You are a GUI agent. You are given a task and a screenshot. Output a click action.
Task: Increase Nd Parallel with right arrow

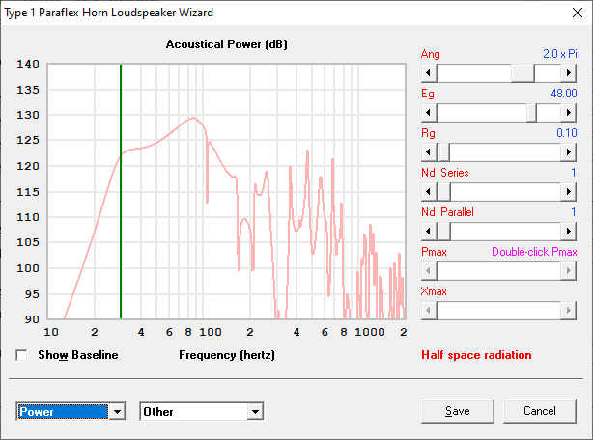point(568,232)
